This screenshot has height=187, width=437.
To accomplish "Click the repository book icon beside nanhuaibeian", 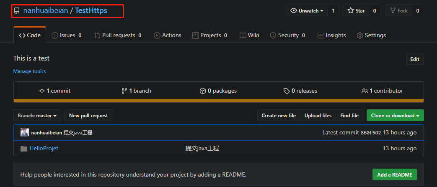I will 17,11.
